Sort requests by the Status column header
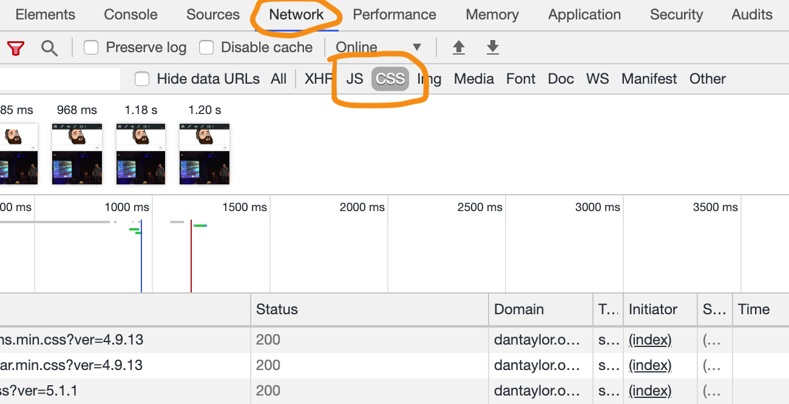Image resolution: width=789 pixels, height=404 pixels. coord(277,309)
